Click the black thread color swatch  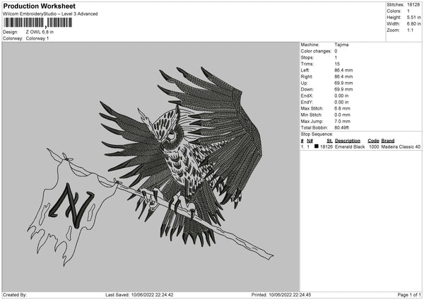click(317, 146)
